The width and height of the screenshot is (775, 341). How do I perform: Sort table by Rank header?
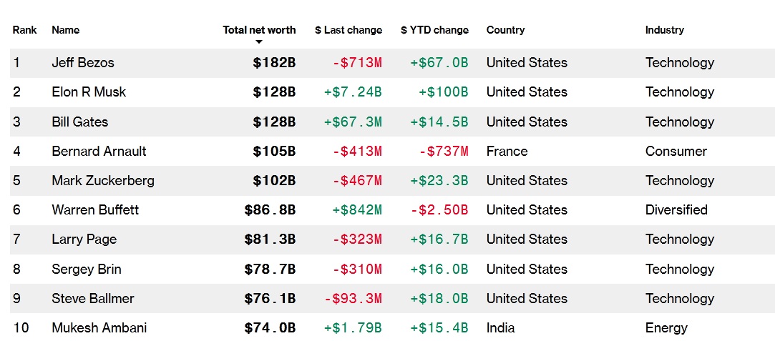tap(25, 30)
